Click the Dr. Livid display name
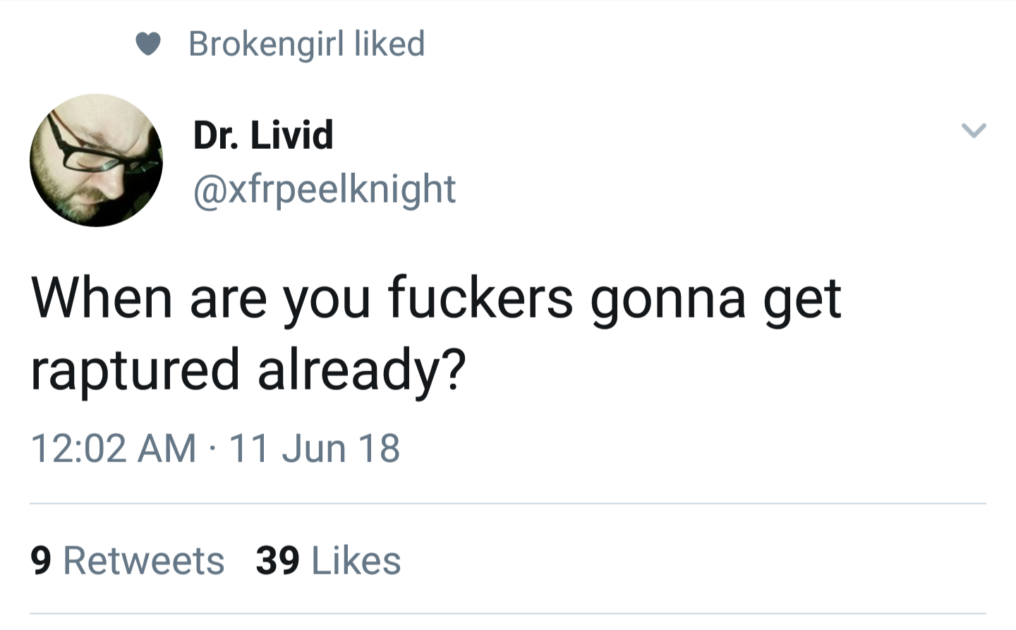The image size is (1016, 630). [262, 134]
